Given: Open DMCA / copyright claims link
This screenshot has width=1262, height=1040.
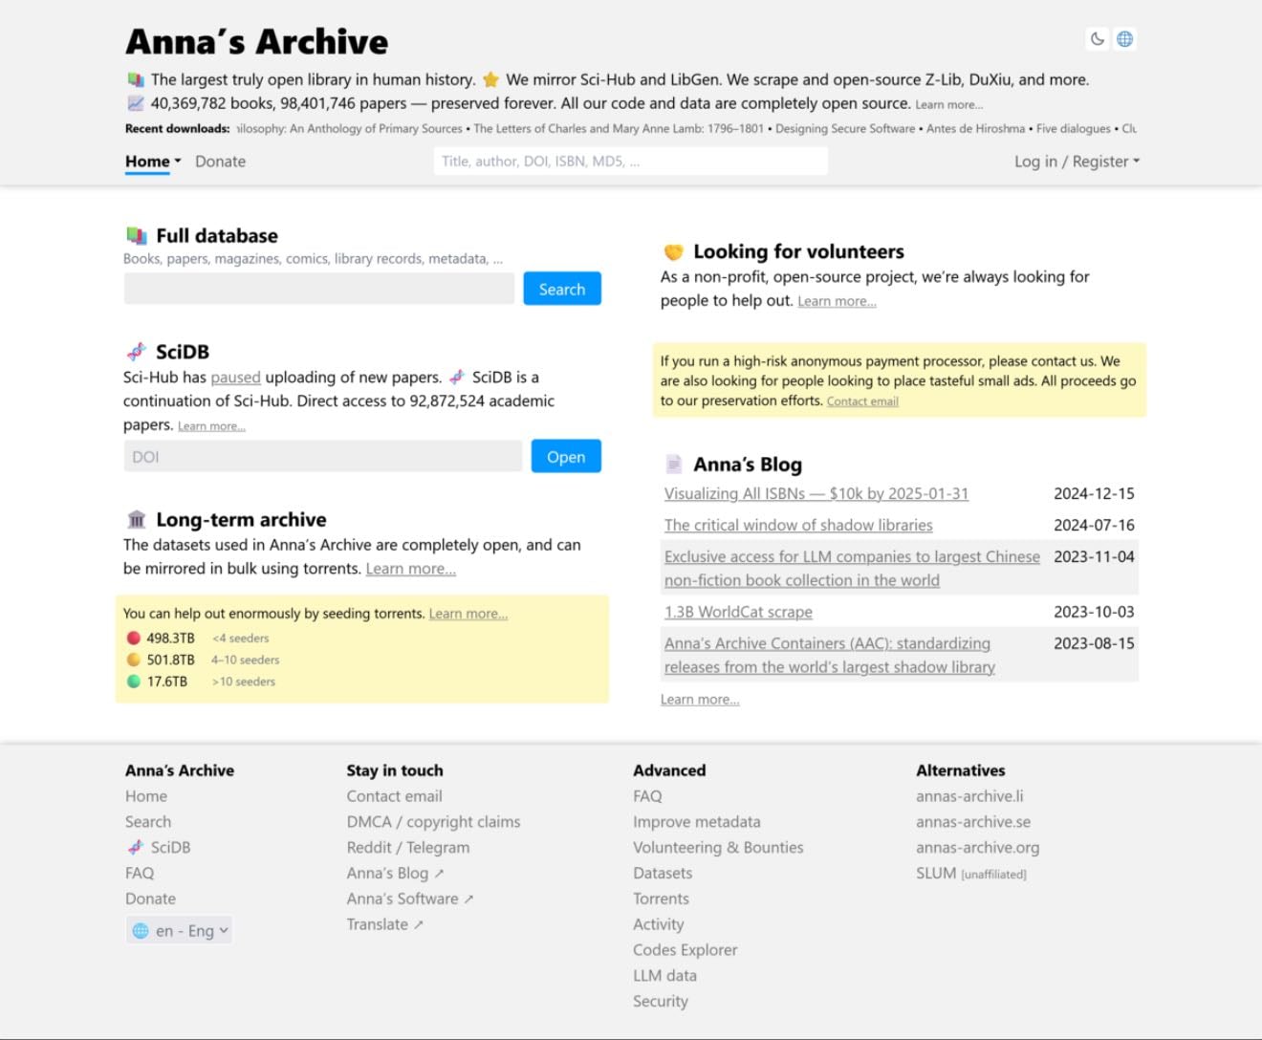Looking at the screenshot, I should (434, 822).
